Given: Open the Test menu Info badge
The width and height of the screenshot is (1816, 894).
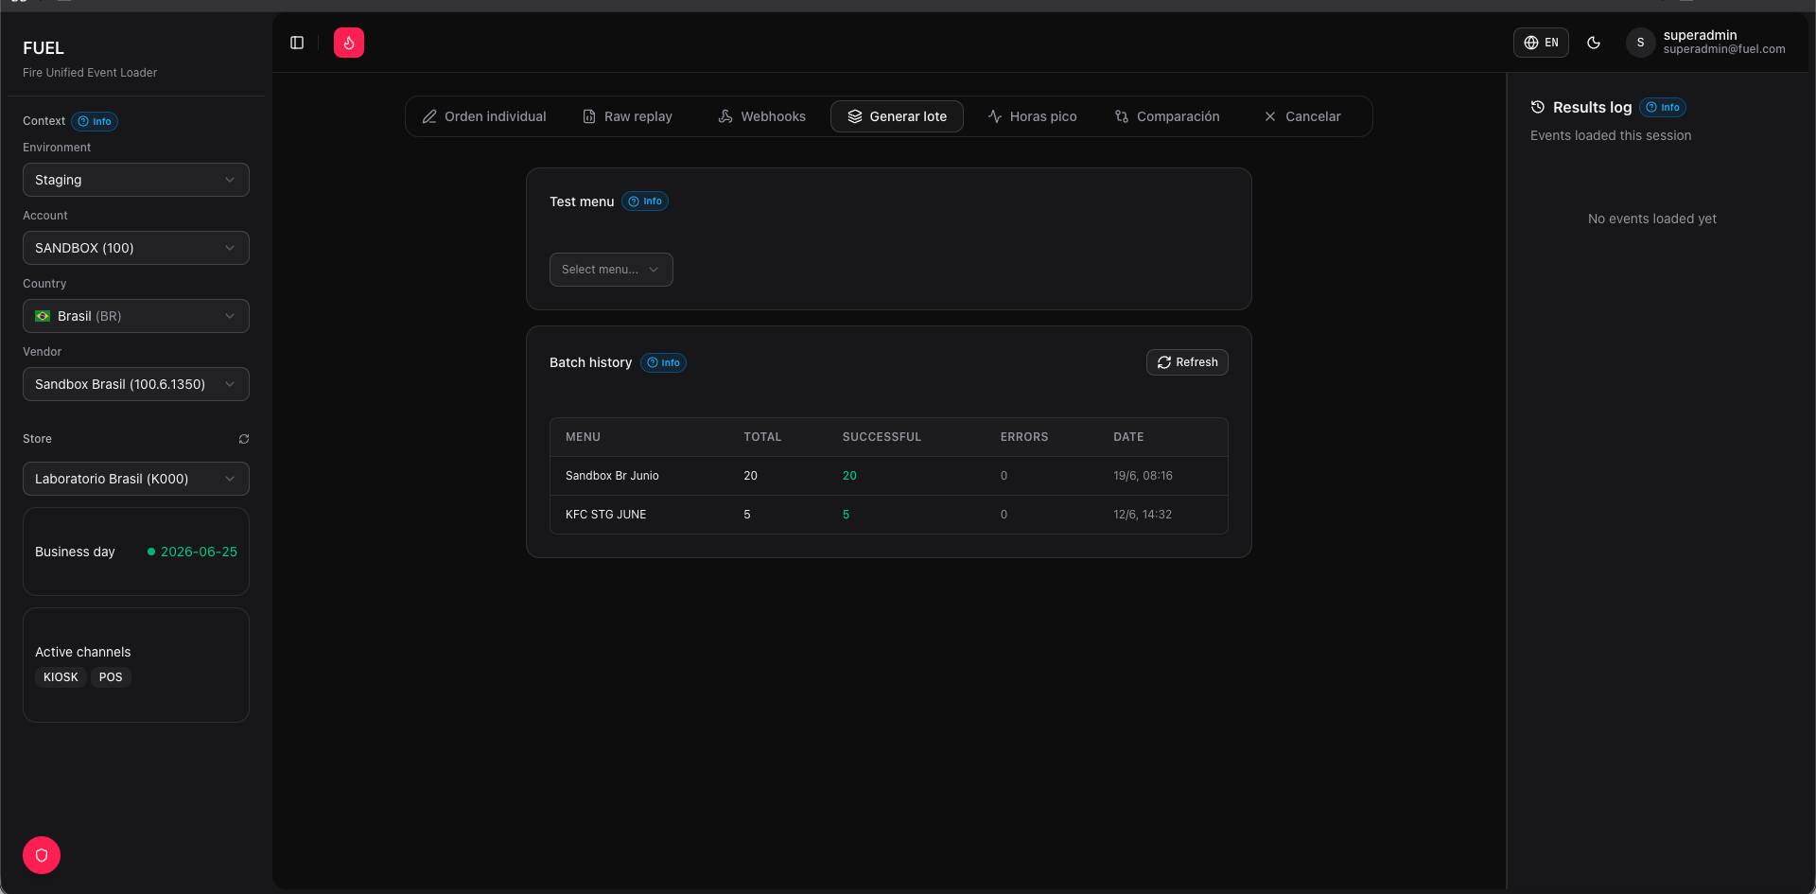Looking at the screenshot, I should tap(645, 202).
